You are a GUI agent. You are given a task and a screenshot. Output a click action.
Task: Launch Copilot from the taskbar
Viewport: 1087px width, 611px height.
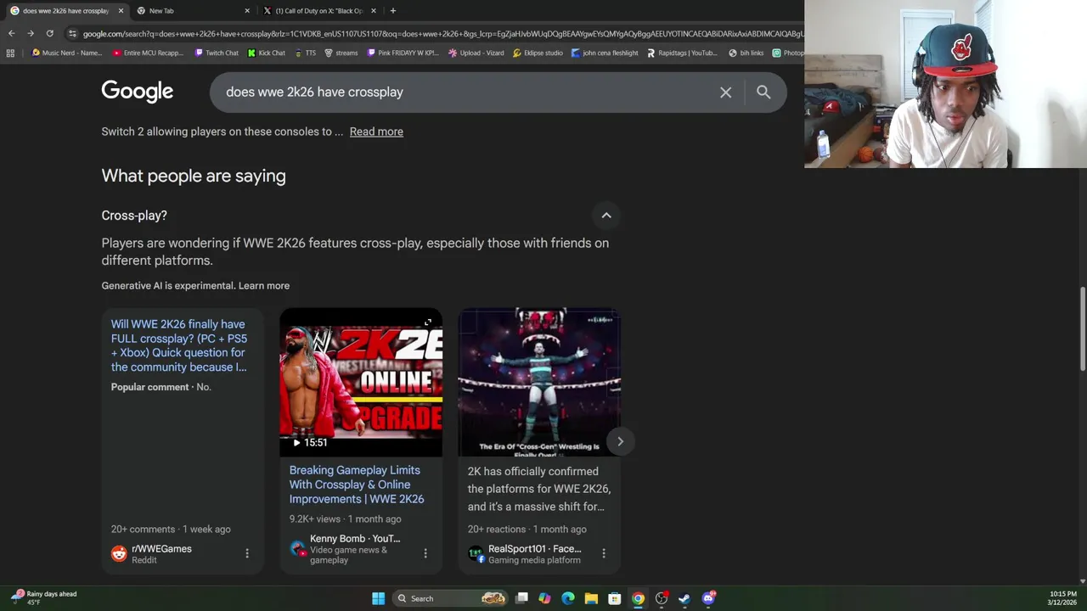pyautogui.click(x=544, y=598)
